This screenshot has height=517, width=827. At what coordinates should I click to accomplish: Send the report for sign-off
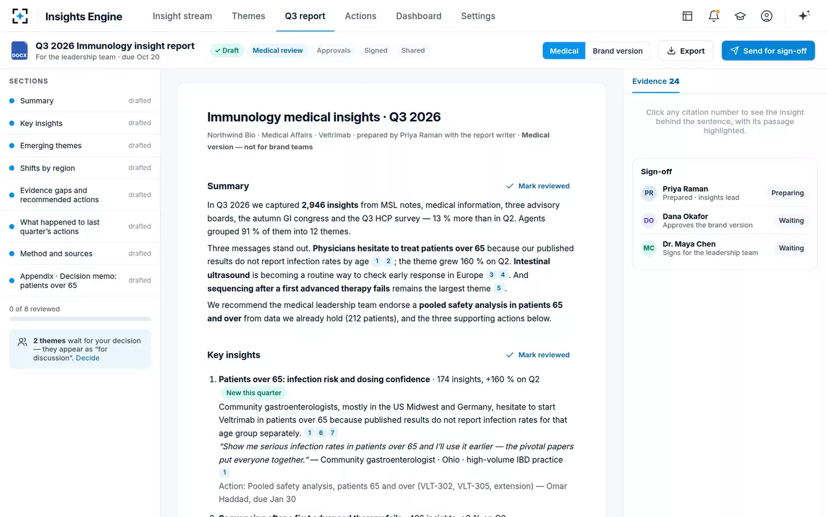click(768, 51)
